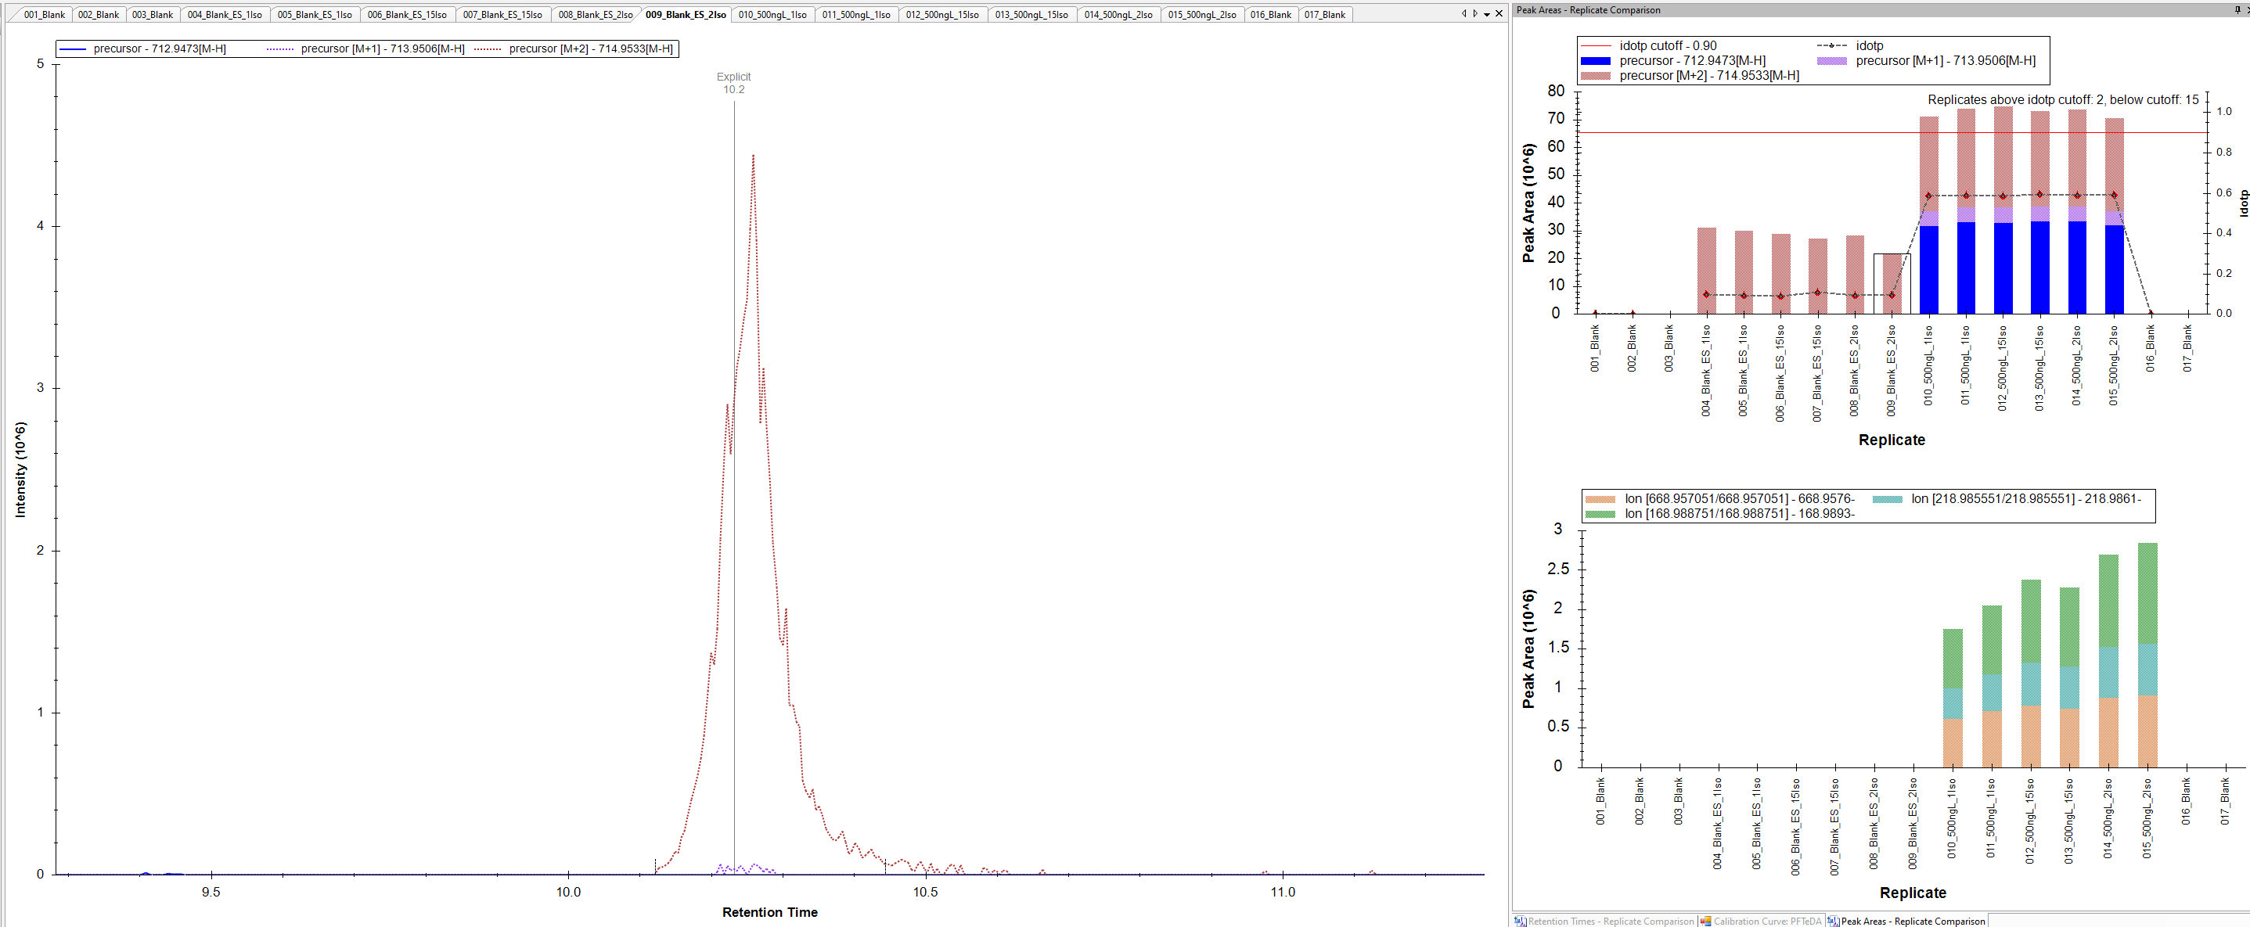Switch to the 001_Blank chromatogram tab
The image size is (2250, 927).
click(x=44, y=15)
